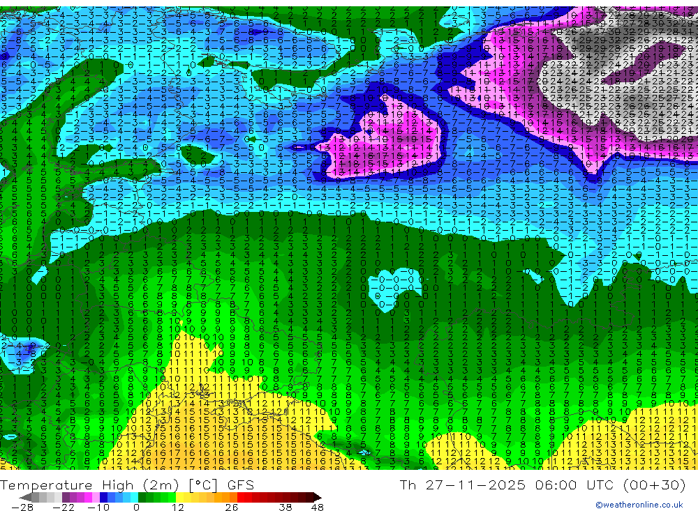Screen dimensions: 698x511
Task: Click the 0 legend label
Action: pos(136,508)
